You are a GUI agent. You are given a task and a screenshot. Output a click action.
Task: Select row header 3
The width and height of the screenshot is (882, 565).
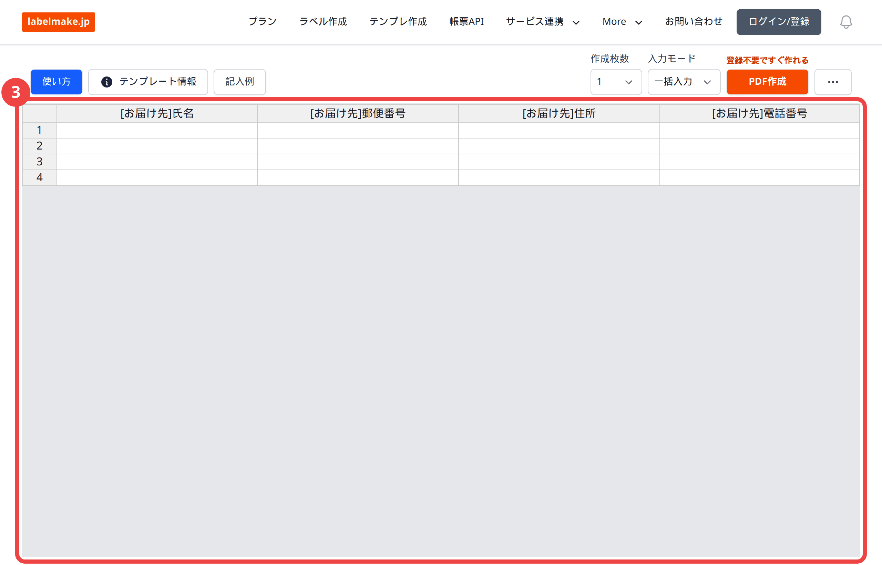pyautogui.click(x=40, y=162)
